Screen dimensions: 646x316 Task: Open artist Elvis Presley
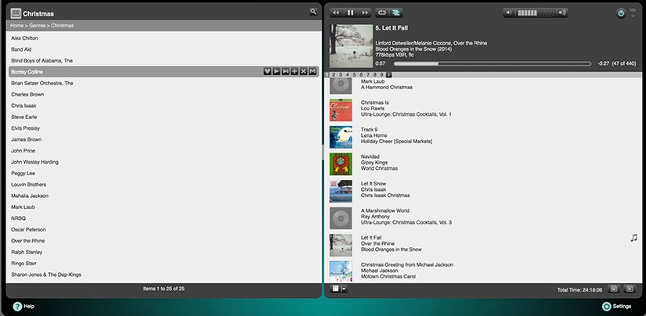[26, 128]
